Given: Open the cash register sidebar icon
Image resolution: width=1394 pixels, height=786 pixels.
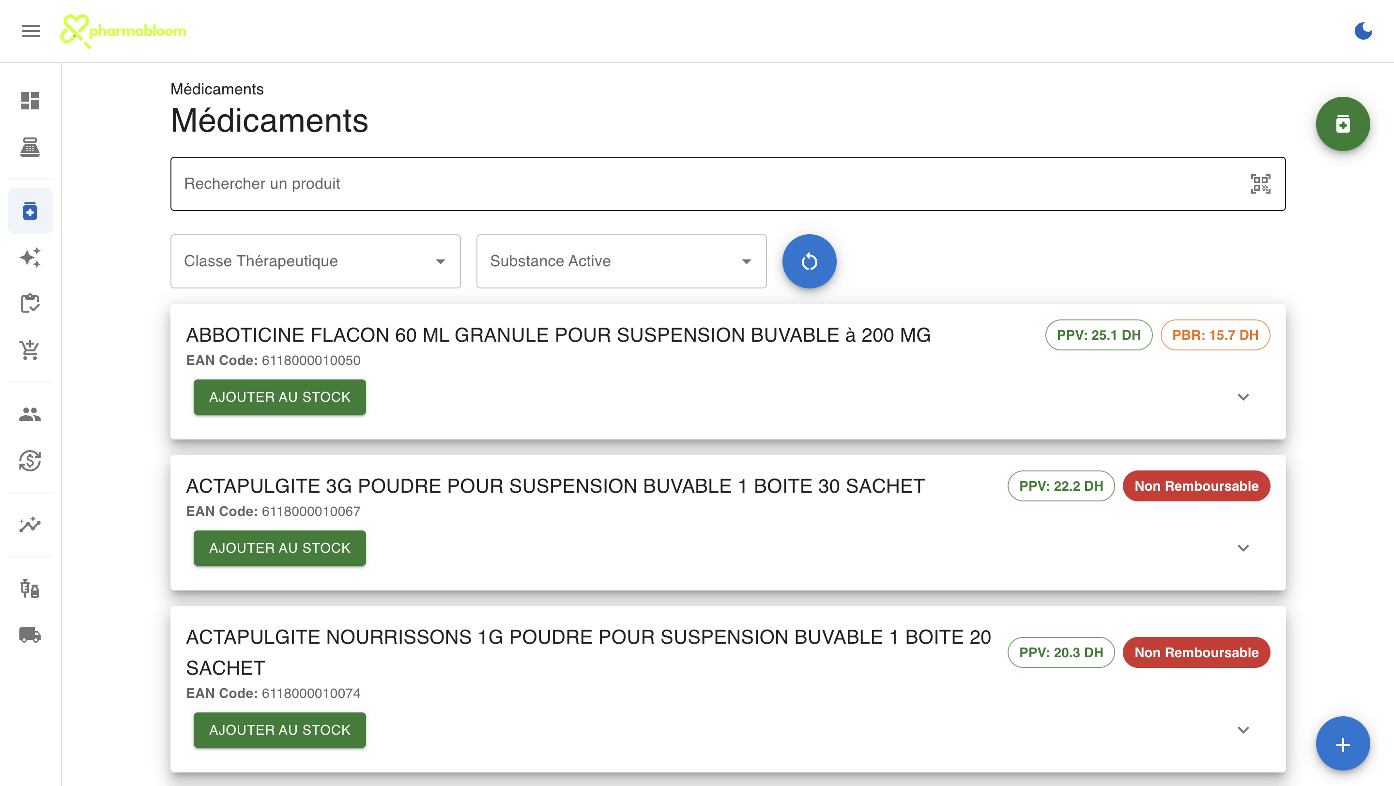Looking at the screenshot, I should pyautogui.click(x=31, y=147).
